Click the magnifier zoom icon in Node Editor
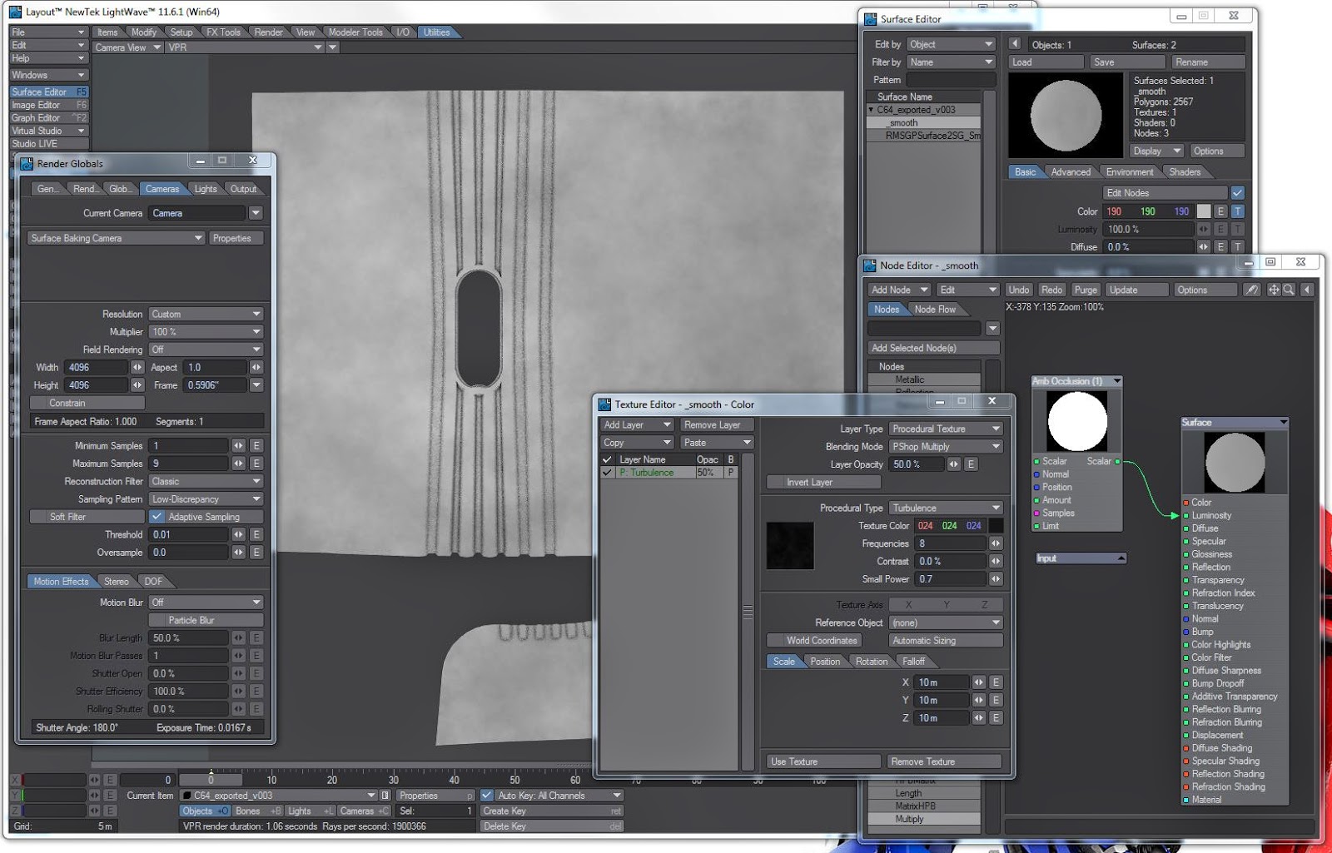This screenshot has width=1332, height=853. tap(1289, 290)
